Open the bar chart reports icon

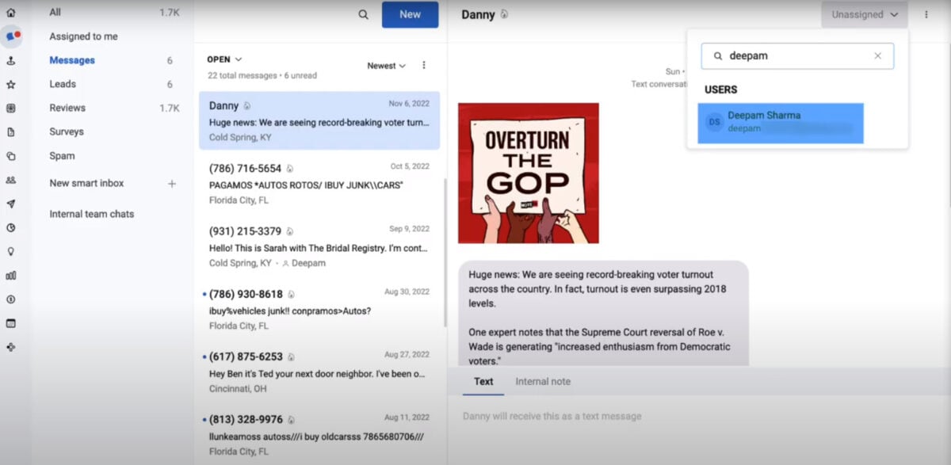tap(11, 276)
